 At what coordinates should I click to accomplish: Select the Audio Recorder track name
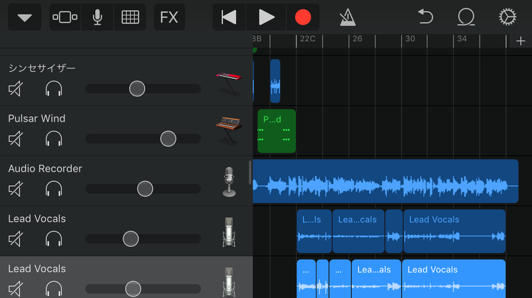tap(45, 169)
